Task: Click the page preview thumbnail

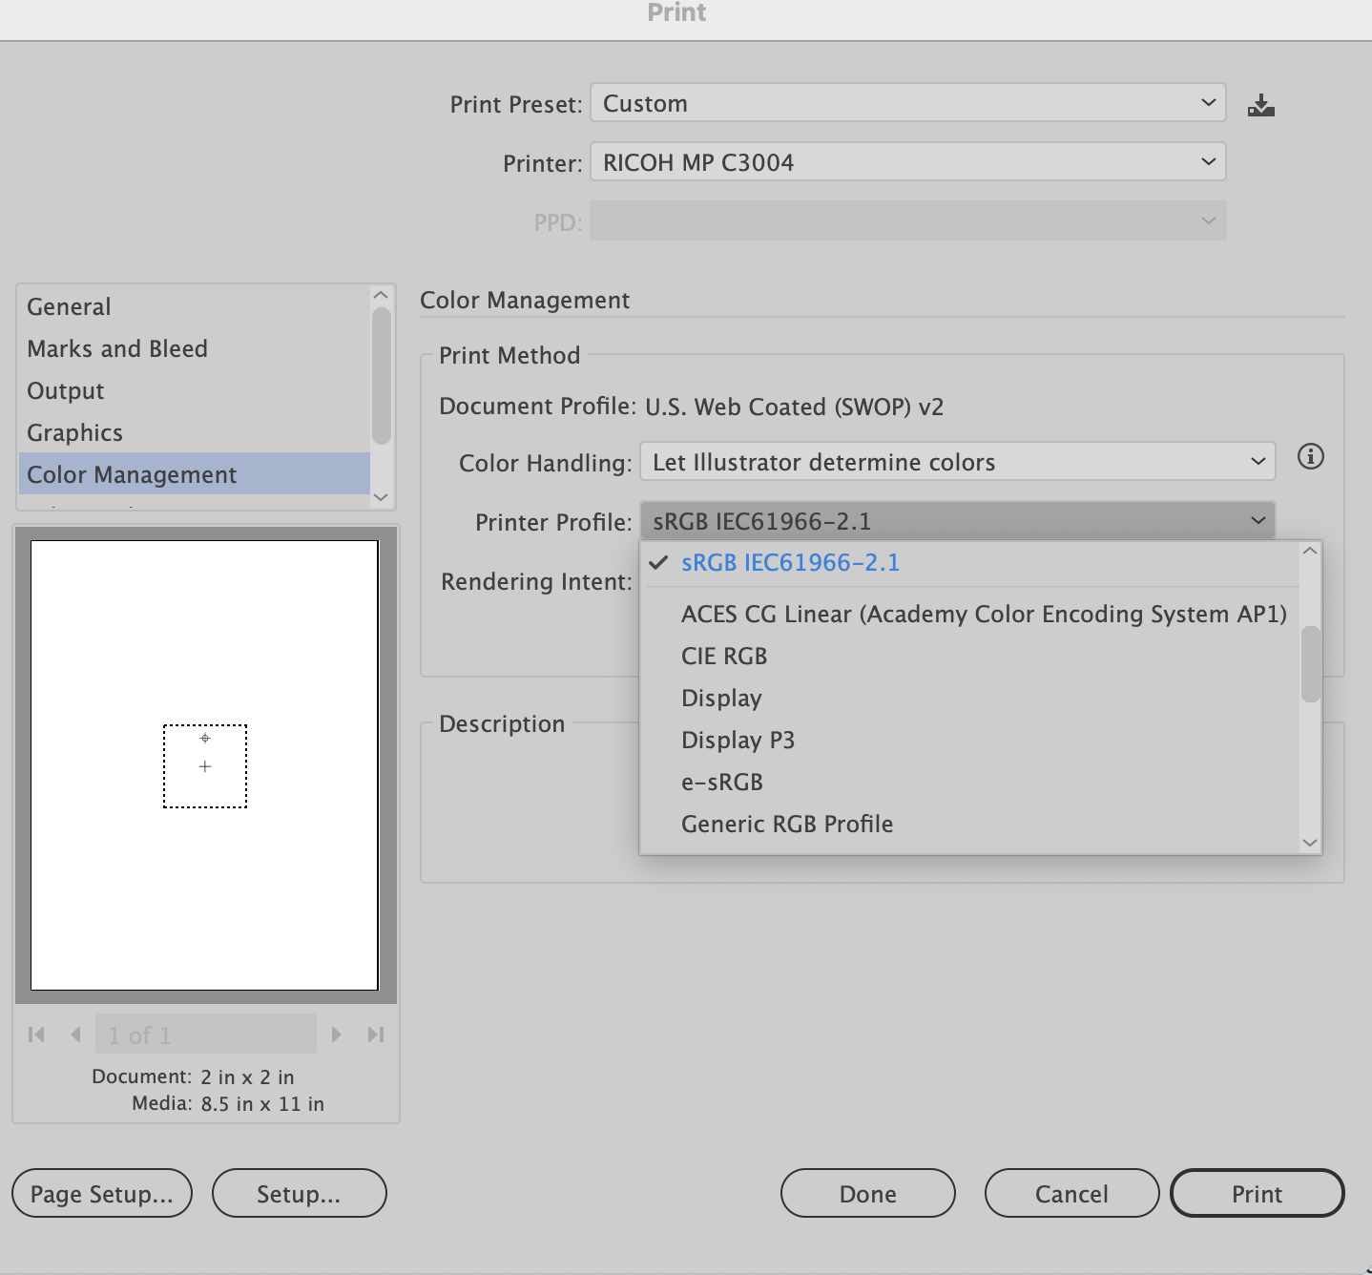Action: pyautogui.click(x=205, y=765)
